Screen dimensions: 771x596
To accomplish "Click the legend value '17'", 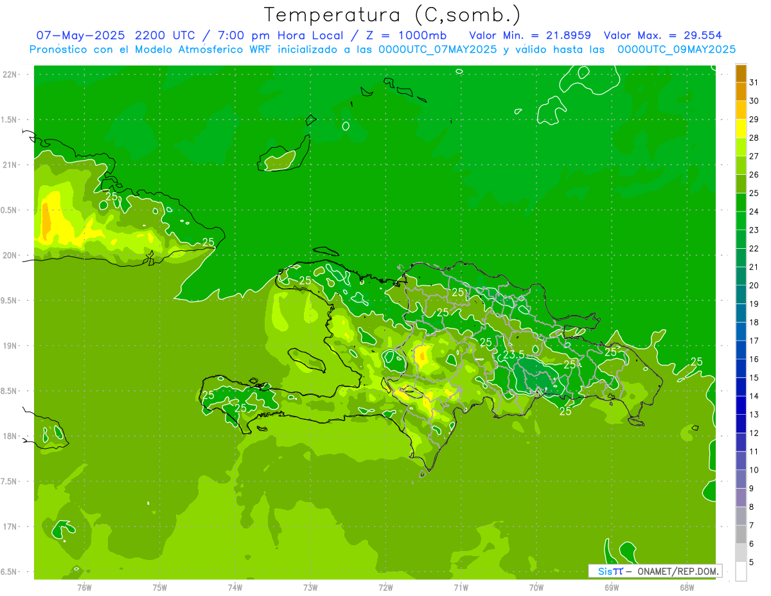I will pos(754,340).
